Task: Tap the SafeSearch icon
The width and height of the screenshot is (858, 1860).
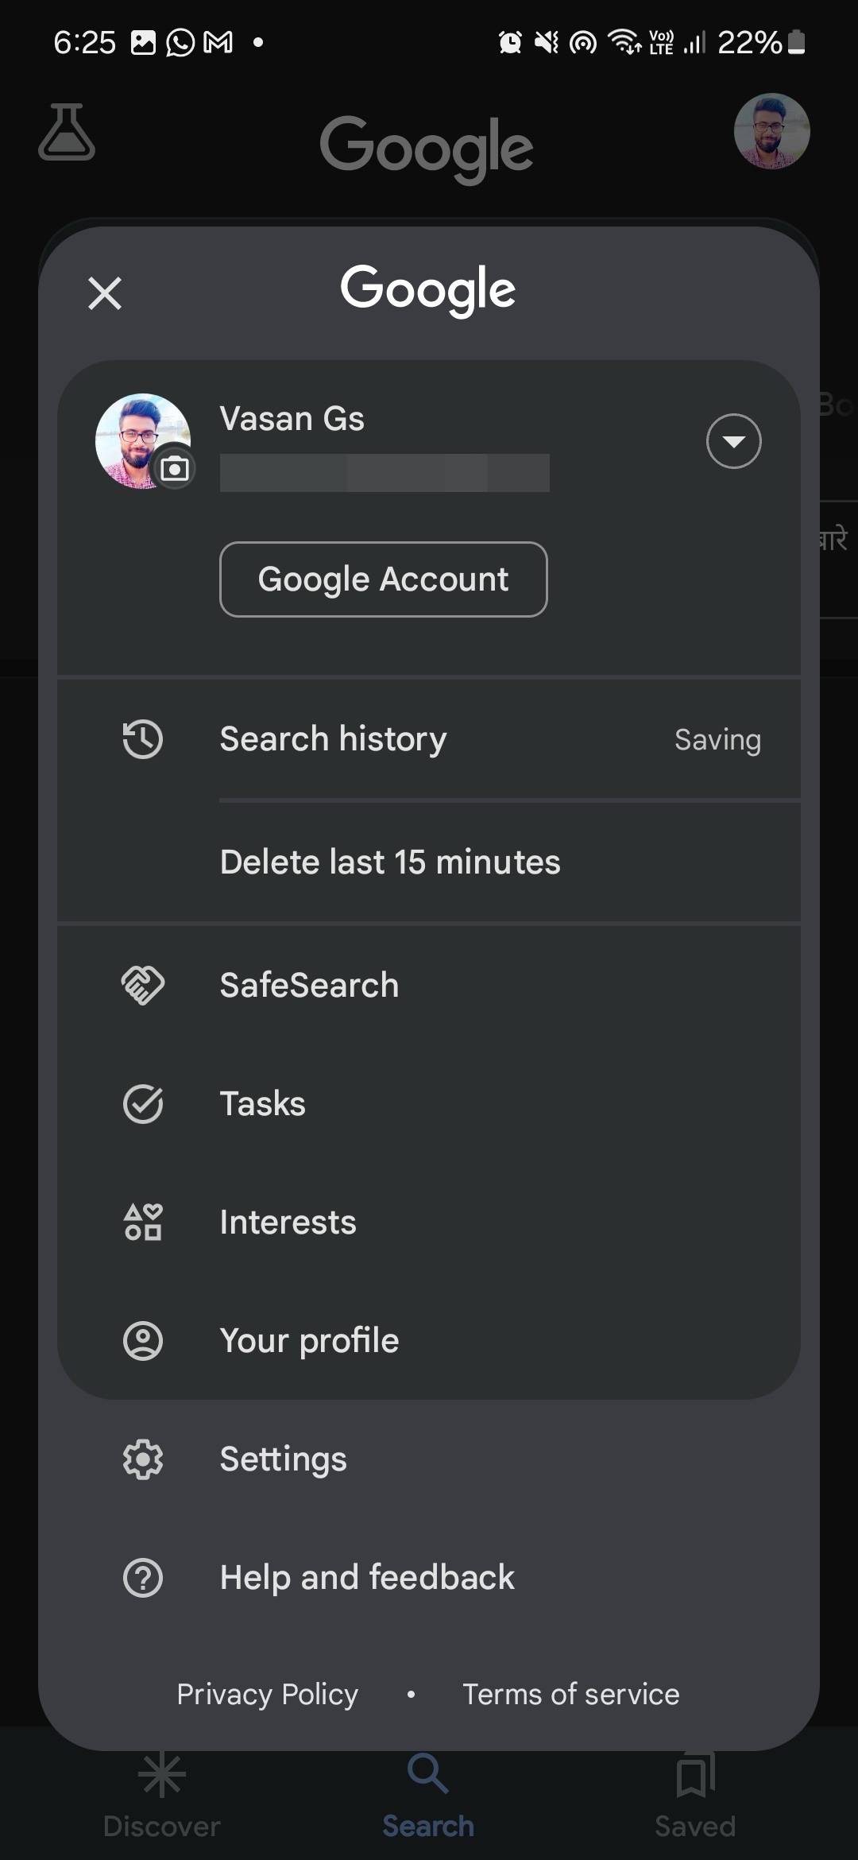Action: click(x=143, y=986)
